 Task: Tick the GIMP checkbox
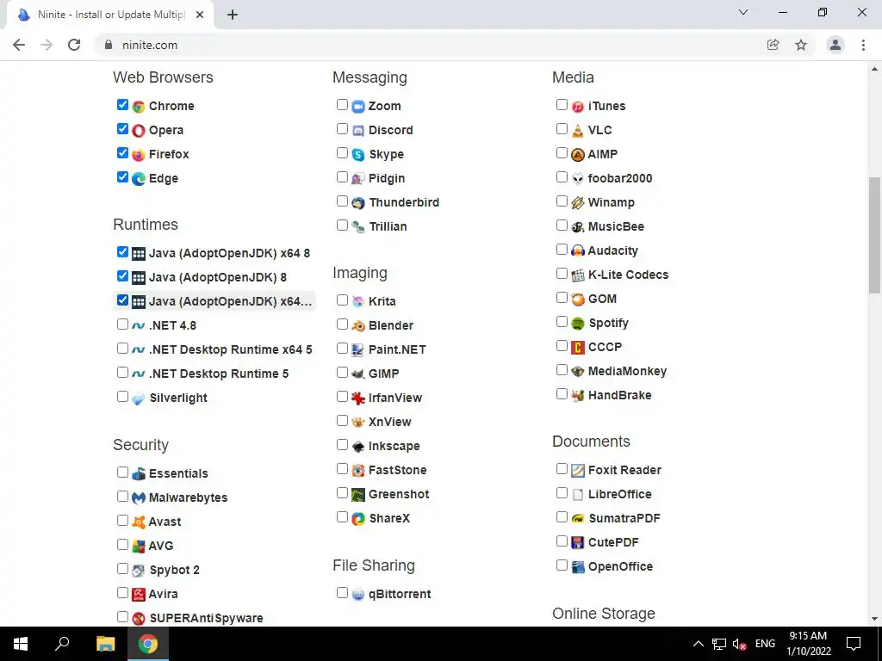(x=342, y=373)
